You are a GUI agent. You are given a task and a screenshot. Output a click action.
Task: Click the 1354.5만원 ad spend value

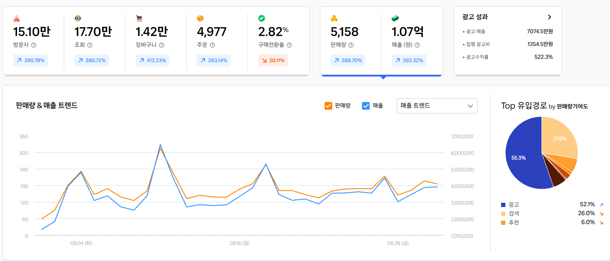540,44
